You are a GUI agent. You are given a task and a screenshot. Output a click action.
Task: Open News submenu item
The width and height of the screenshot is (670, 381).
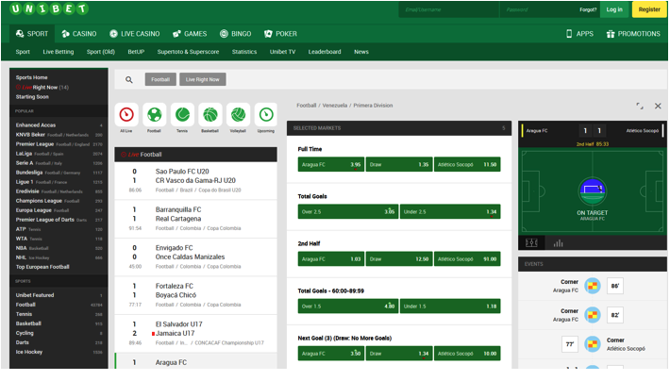(x=361, y=52)
